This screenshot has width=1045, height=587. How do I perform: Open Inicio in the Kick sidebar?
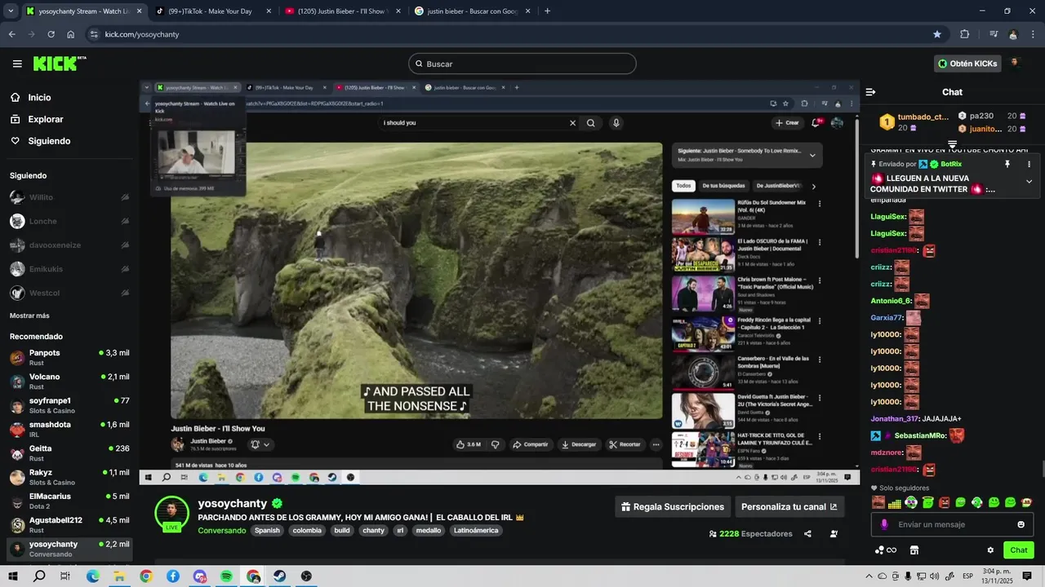coord(39,98)
